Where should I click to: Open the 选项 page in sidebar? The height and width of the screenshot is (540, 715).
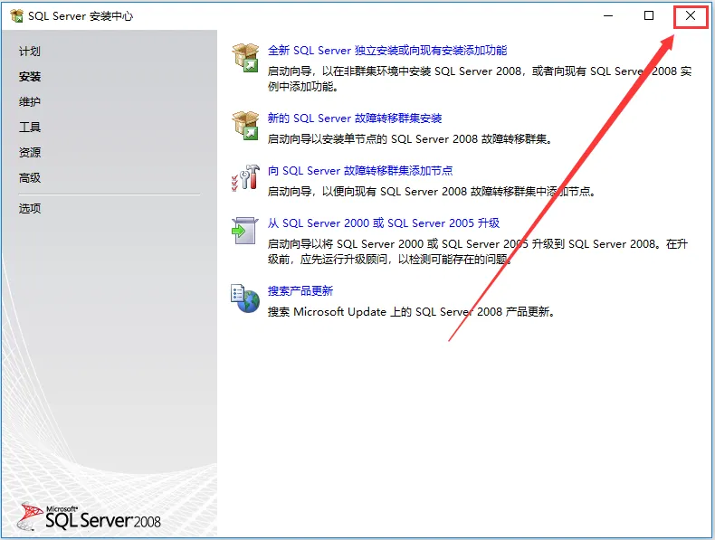[x=30, y=209]
